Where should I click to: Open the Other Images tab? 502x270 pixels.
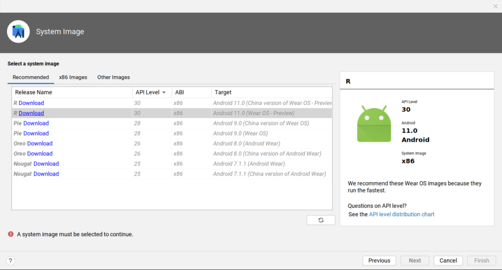tap(113, 77)
